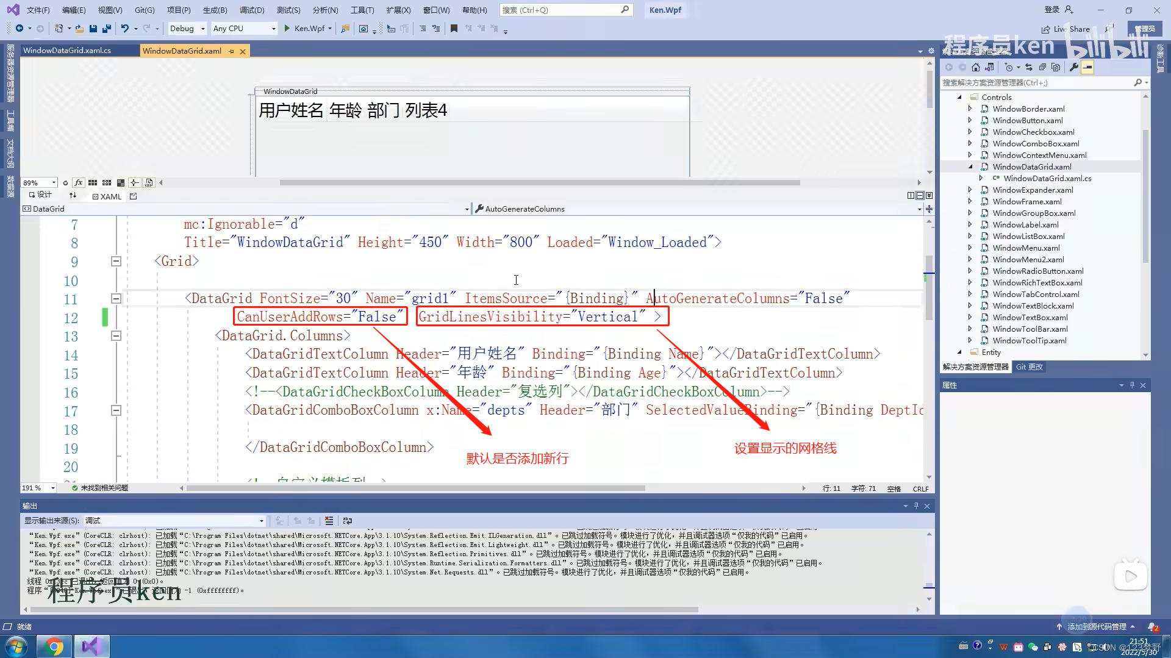Viewport: 1171px width, 658px height.
Task: Collapse the Controls folder in Solution Explorer
Action: (959, 97)
